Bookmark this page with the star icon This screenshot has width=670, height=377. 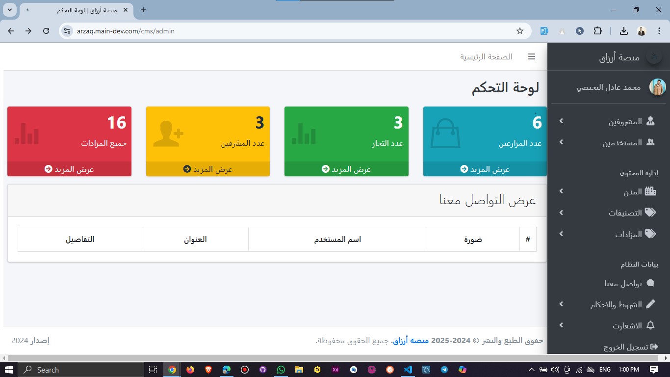(x=520, y=31)
